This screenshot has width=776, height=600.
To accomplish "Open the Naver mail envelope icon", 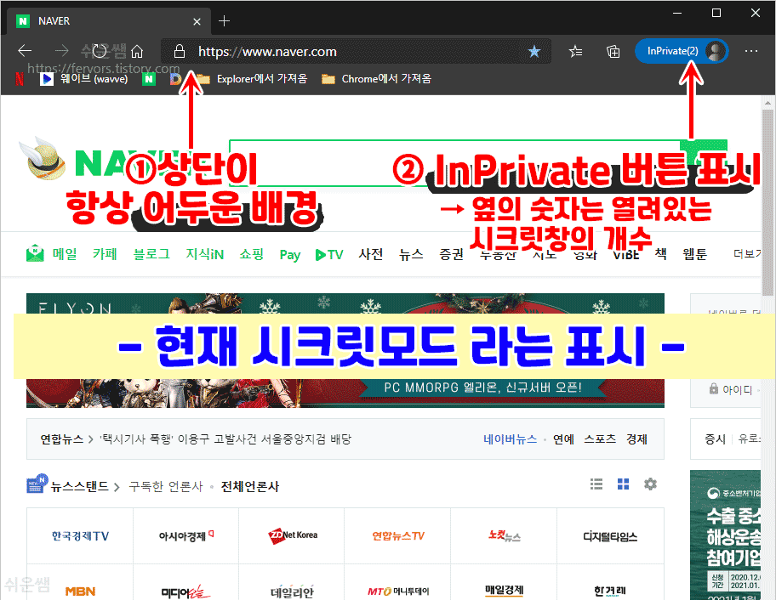I will [35, 253].
